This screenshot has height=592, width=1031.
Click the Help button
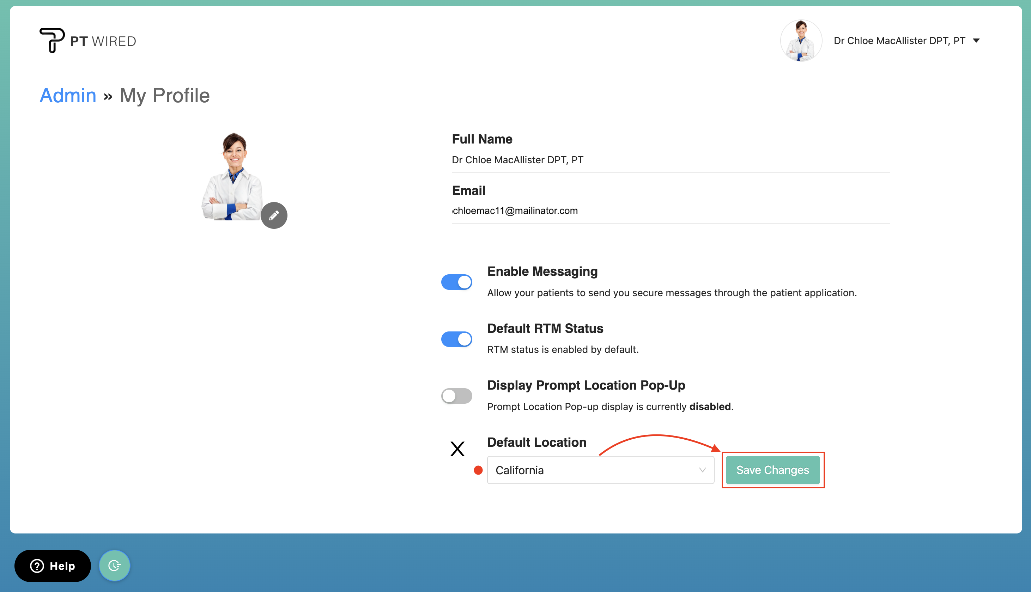coord(52,566)
